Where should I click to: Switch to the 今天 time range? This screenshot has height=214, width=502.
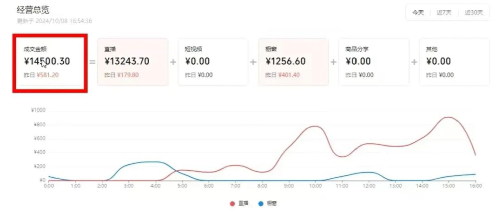(417, 13)
